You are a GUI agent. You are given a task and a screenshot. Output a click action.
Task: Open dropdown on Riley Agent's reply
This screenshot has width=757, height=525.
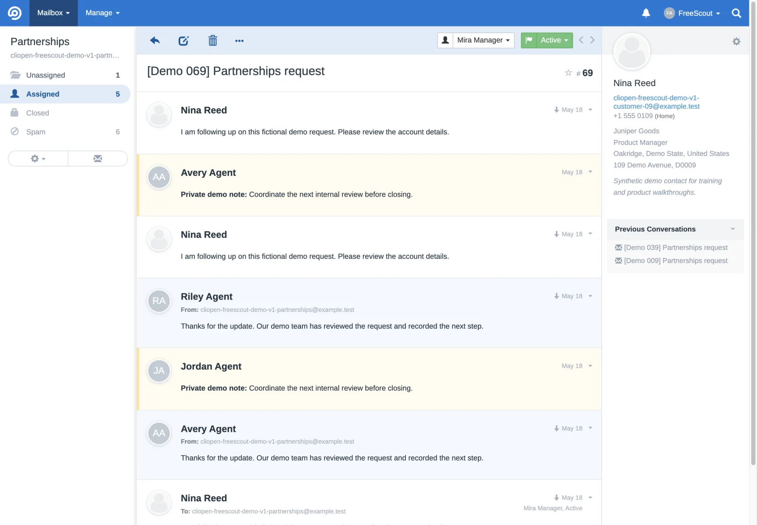point(590,296)
